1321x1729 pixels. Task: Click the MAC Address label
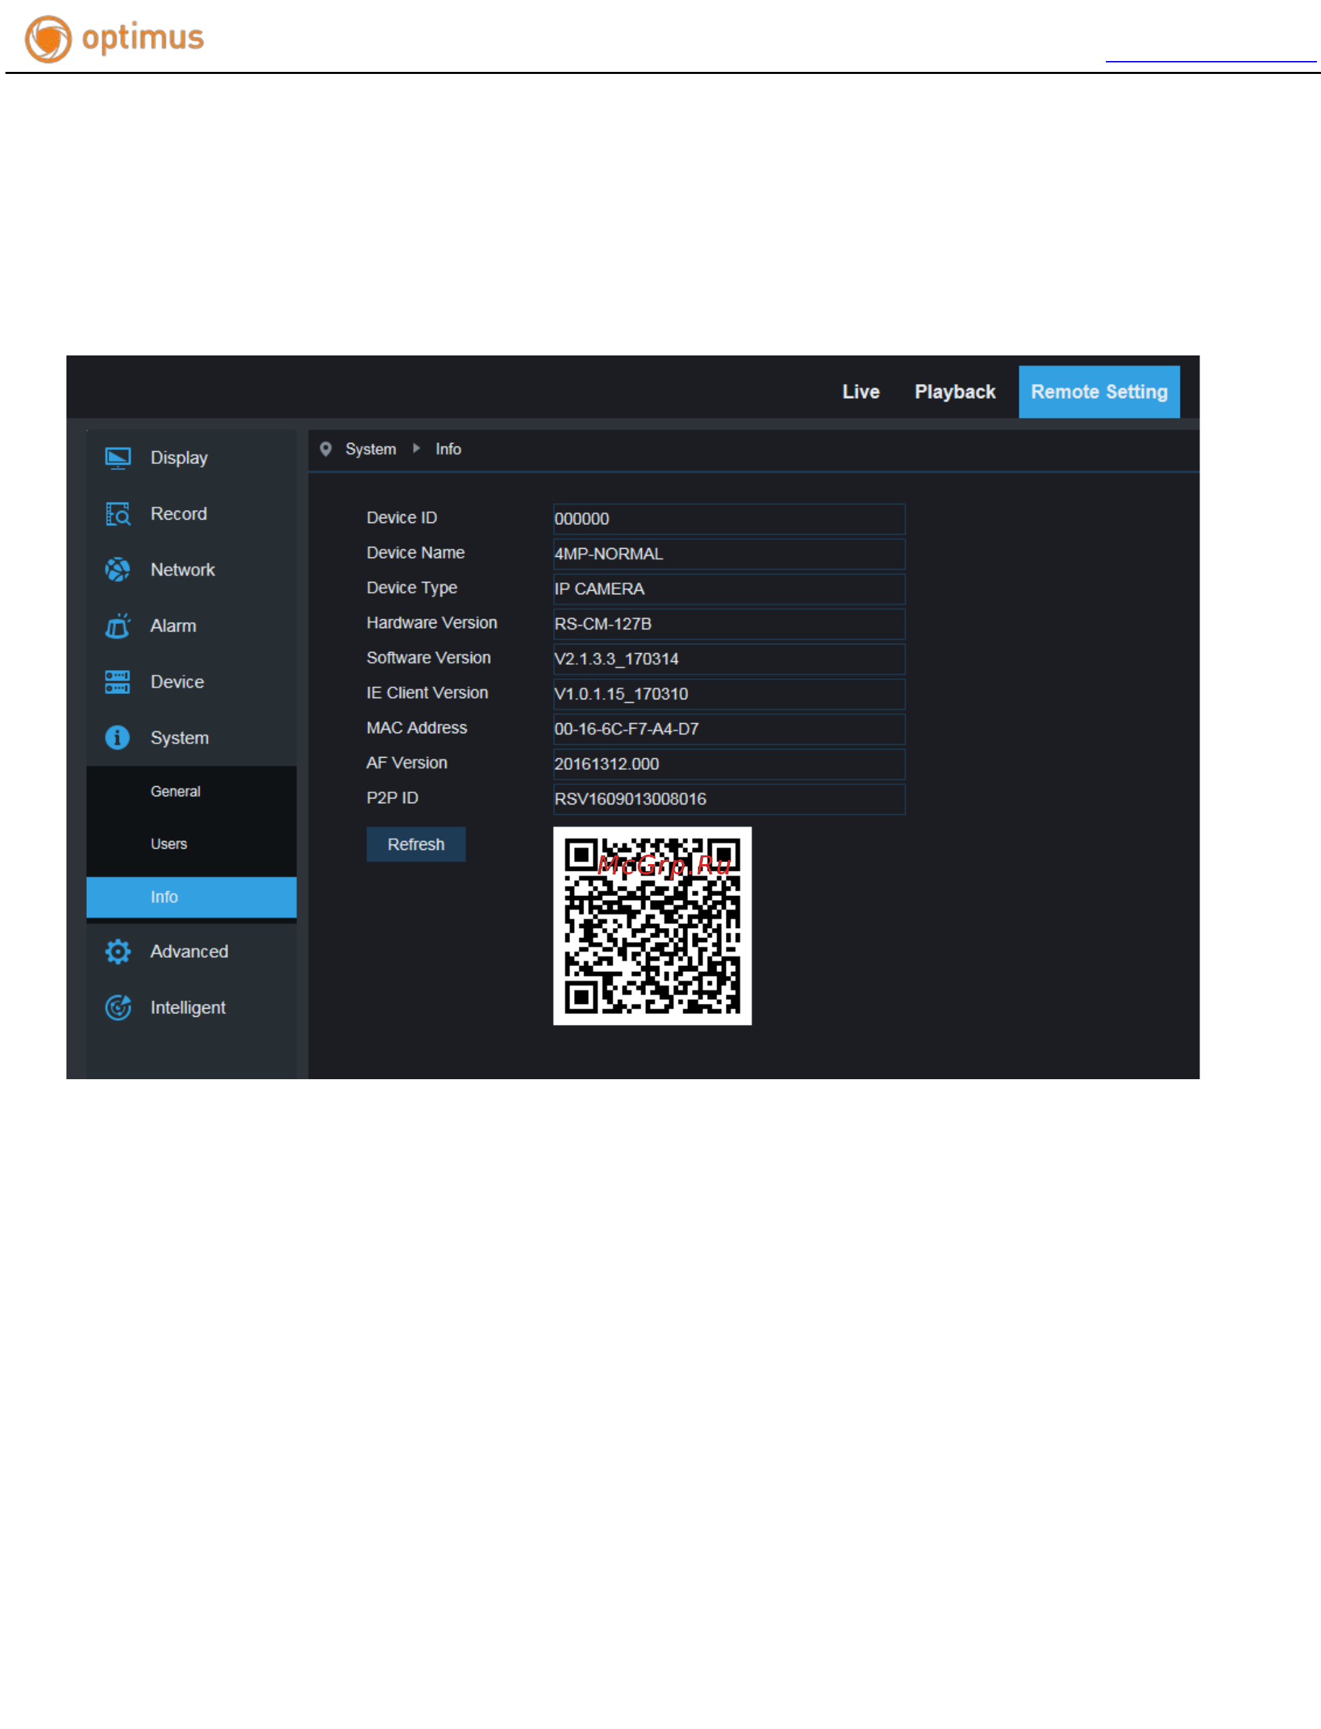(417, 728)
